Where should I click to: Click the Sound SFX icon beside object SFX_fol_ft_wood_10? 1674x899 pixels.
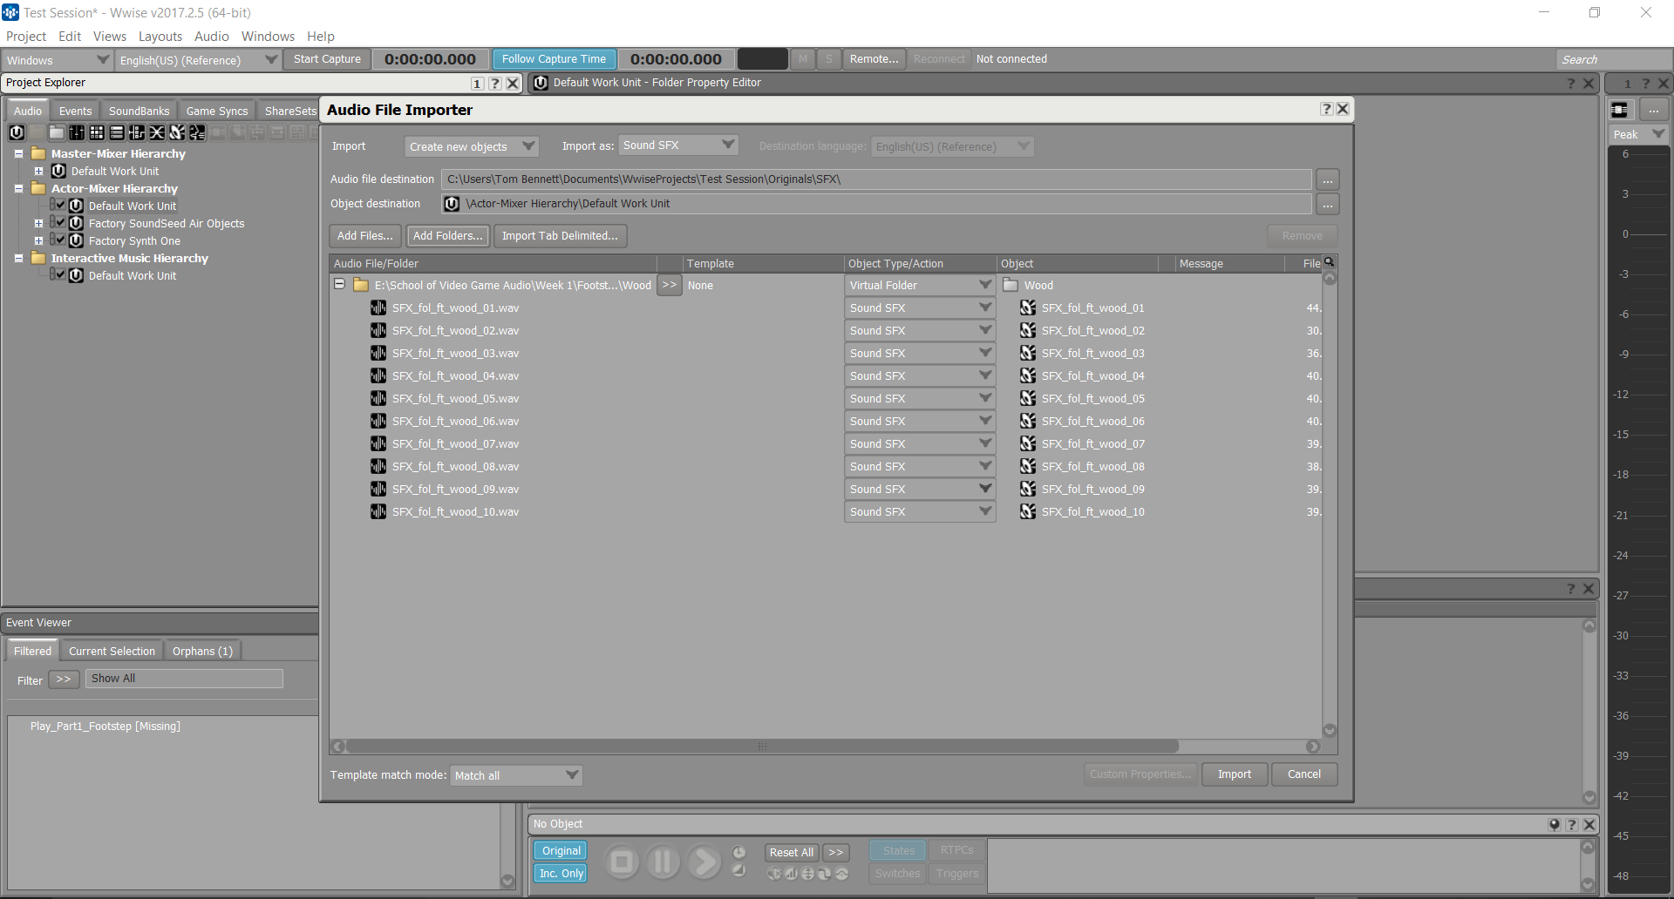coord(1029,511)
